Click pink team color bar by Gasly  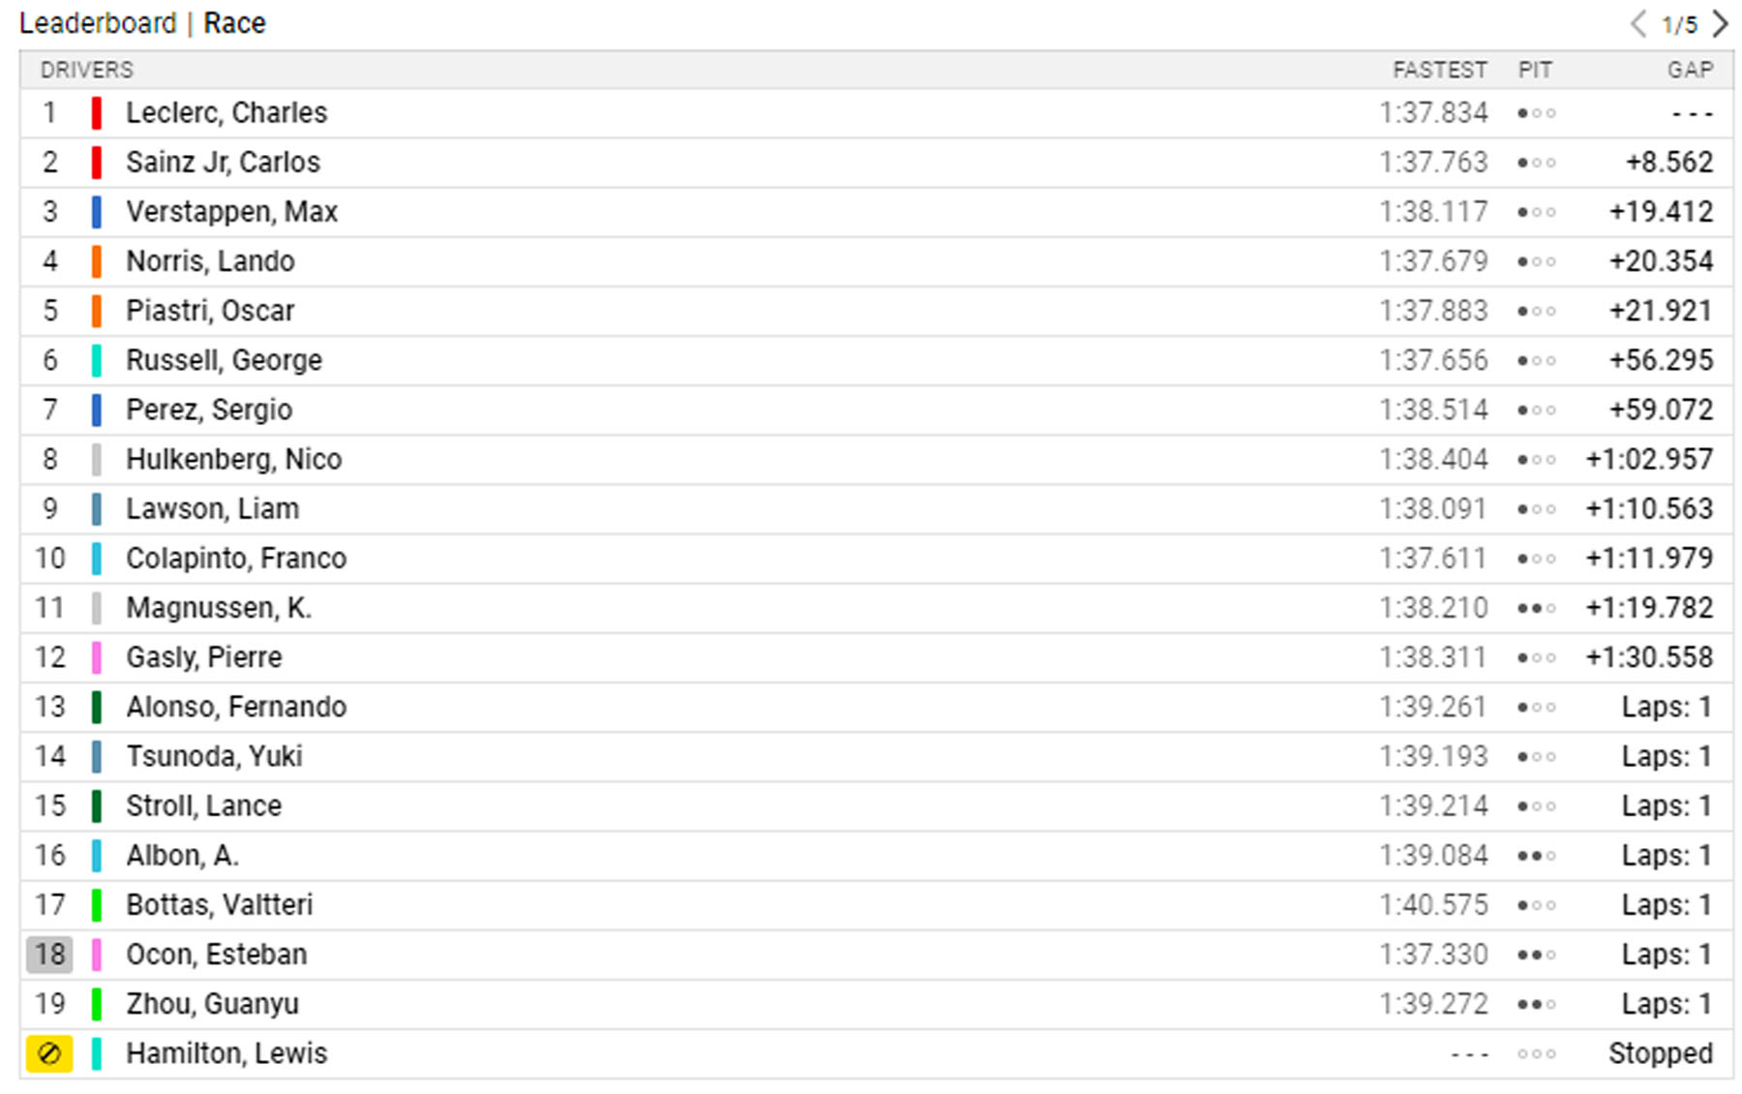coord(97,657)
